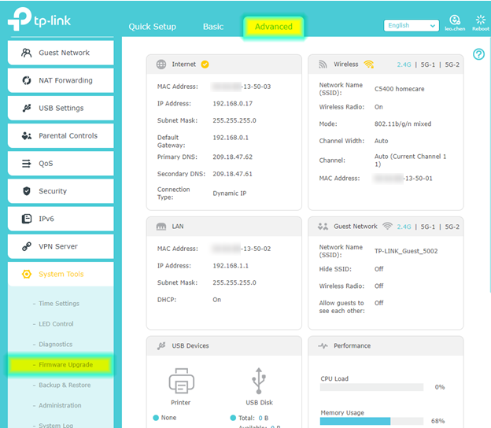Click the IPv6 sidebar icon
Screen dimensions: 491x428
[x=27, y=219]
